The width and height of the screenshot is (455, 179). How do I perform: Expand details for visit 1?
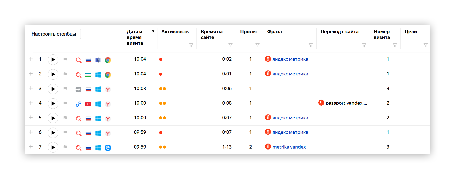click(x=31, y=59)
